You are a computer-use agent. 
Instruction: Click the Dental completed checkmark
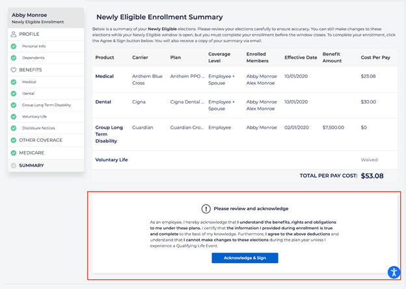click(x=14, y=94)
